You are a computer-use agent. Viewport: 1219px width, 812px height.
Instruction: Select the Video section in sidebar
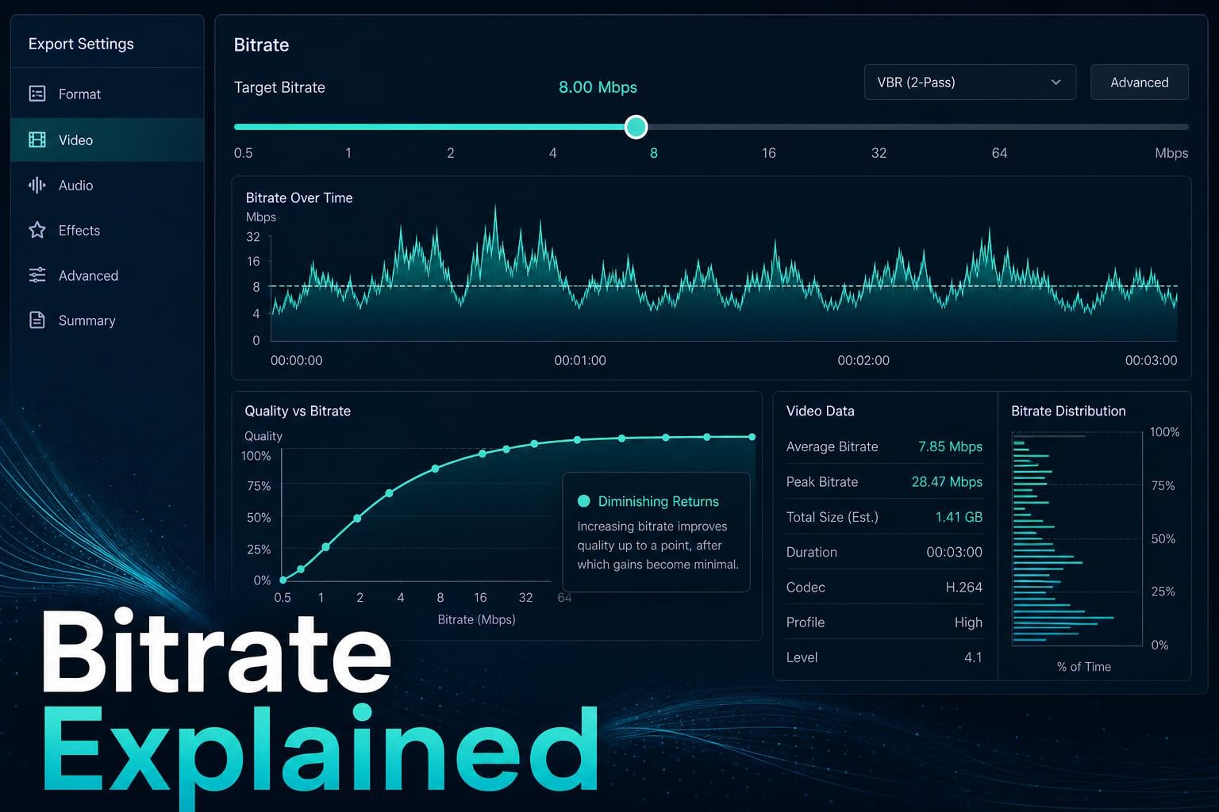[x=107, y=140]
